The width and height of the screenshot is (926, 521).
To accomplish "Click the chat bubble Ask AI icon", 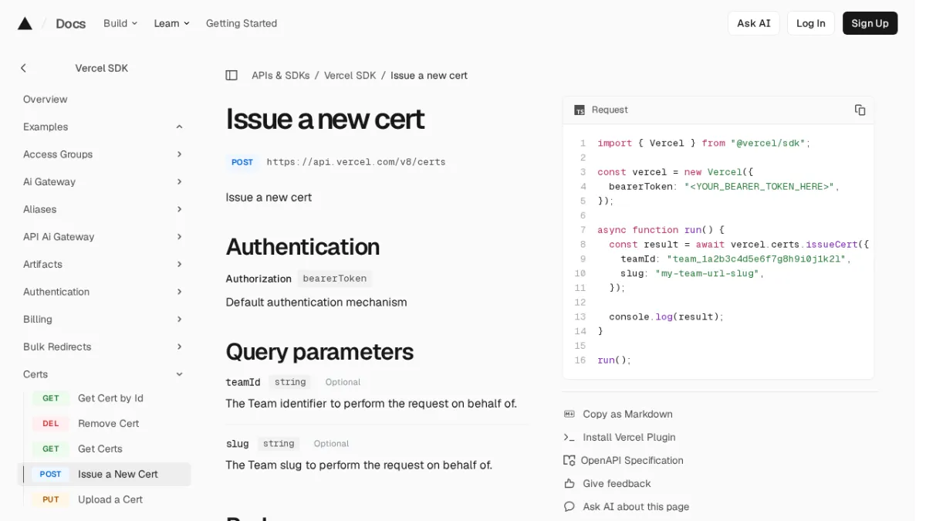I will pos(569,506).
